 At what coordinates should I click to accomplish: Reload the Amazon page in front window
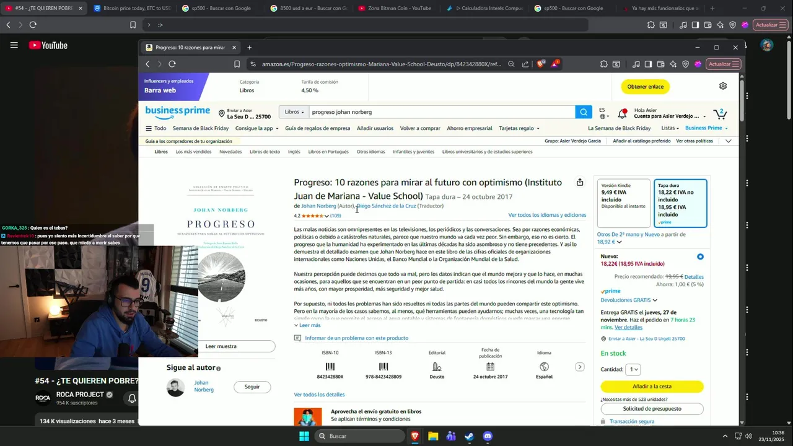tap(172, 64)
